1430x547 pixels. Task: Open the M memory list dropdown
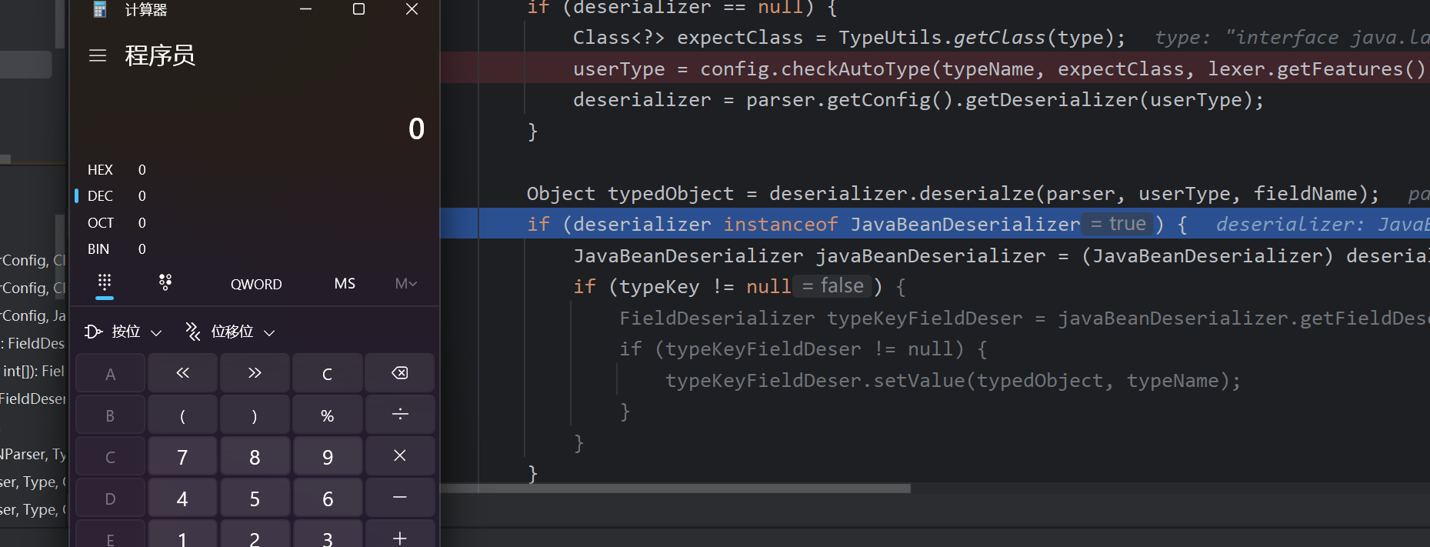pyautogui.click(x=405, y=284)
